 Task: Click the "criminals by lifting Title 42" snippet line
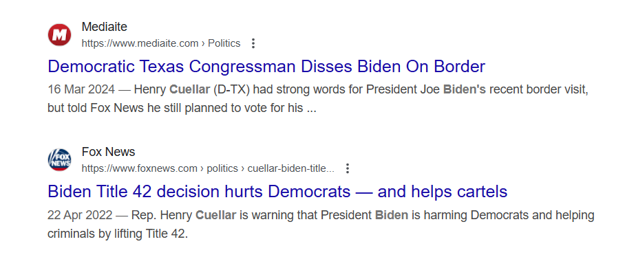tap(118, 234)
